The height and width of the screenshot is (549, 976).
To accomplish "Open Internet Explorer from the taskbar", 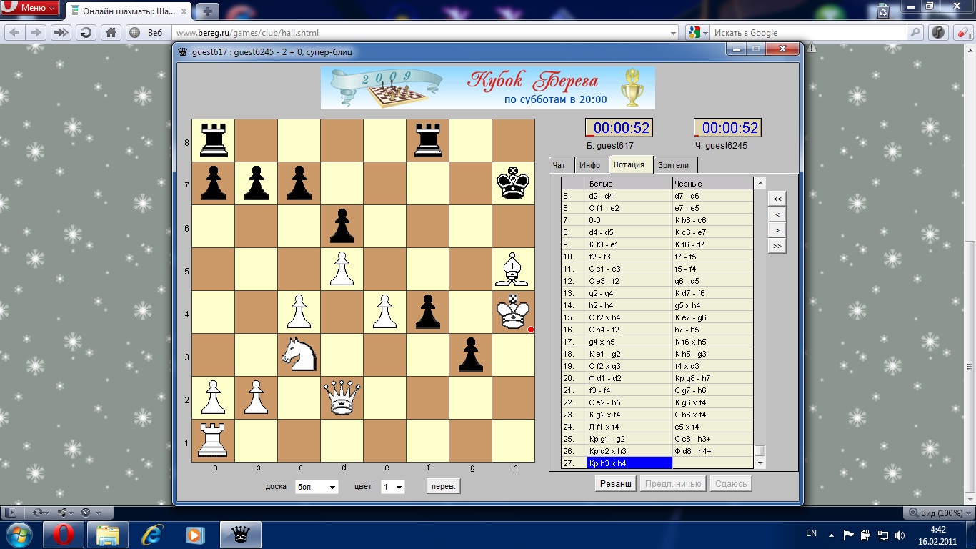I will [151, 534].
